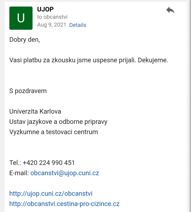Image resolution: width=191 pixels, height=212 pixels.
Task: Click the word 'platbu' in the message
Action: point(32,60)
